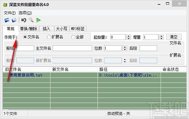Close the 深蓝文件批量重命名 window
Viewport: 189px width, 119px height.
[x=179, y=4]
